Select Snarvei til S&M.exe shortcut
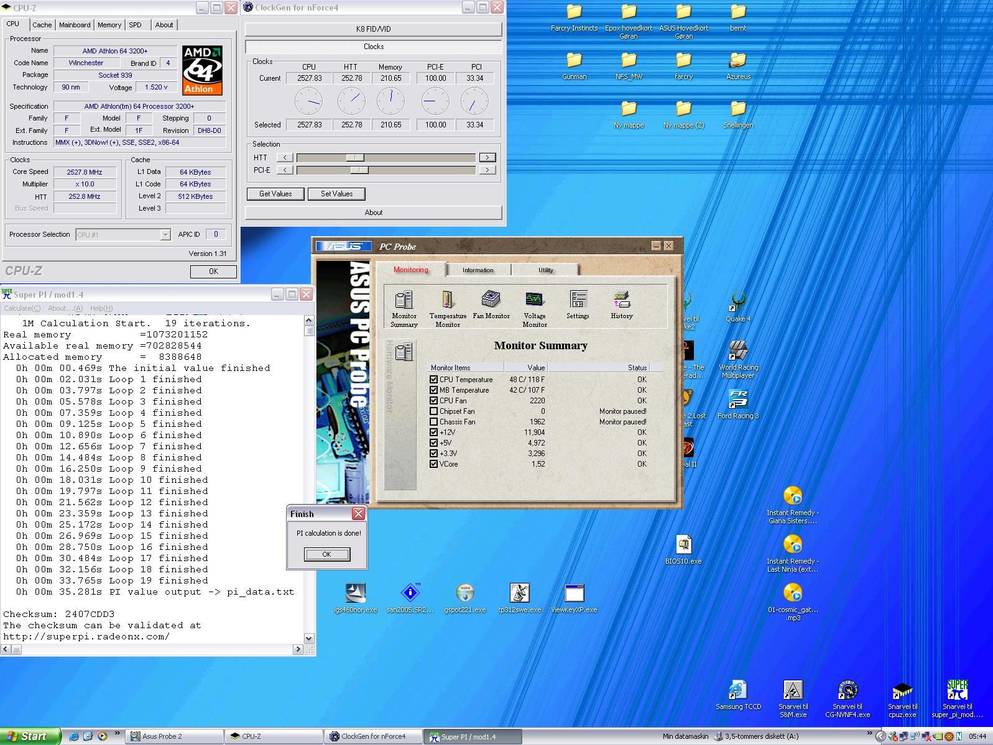 click(793, 699)
